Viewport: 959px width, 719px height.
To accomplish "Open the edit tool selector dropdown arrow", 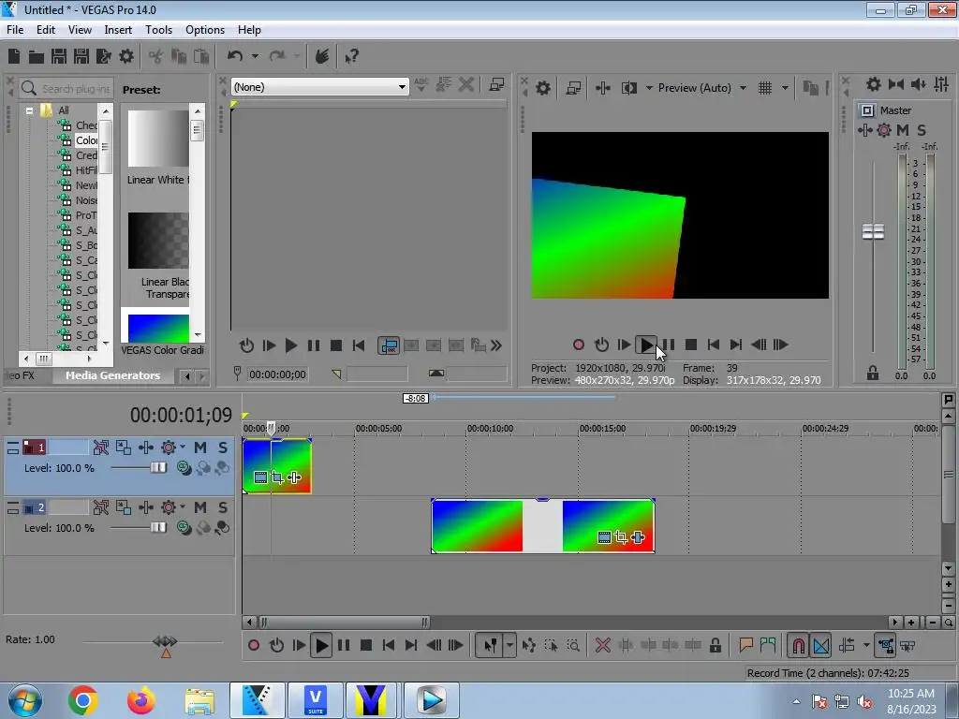I will tap(509, 645).
